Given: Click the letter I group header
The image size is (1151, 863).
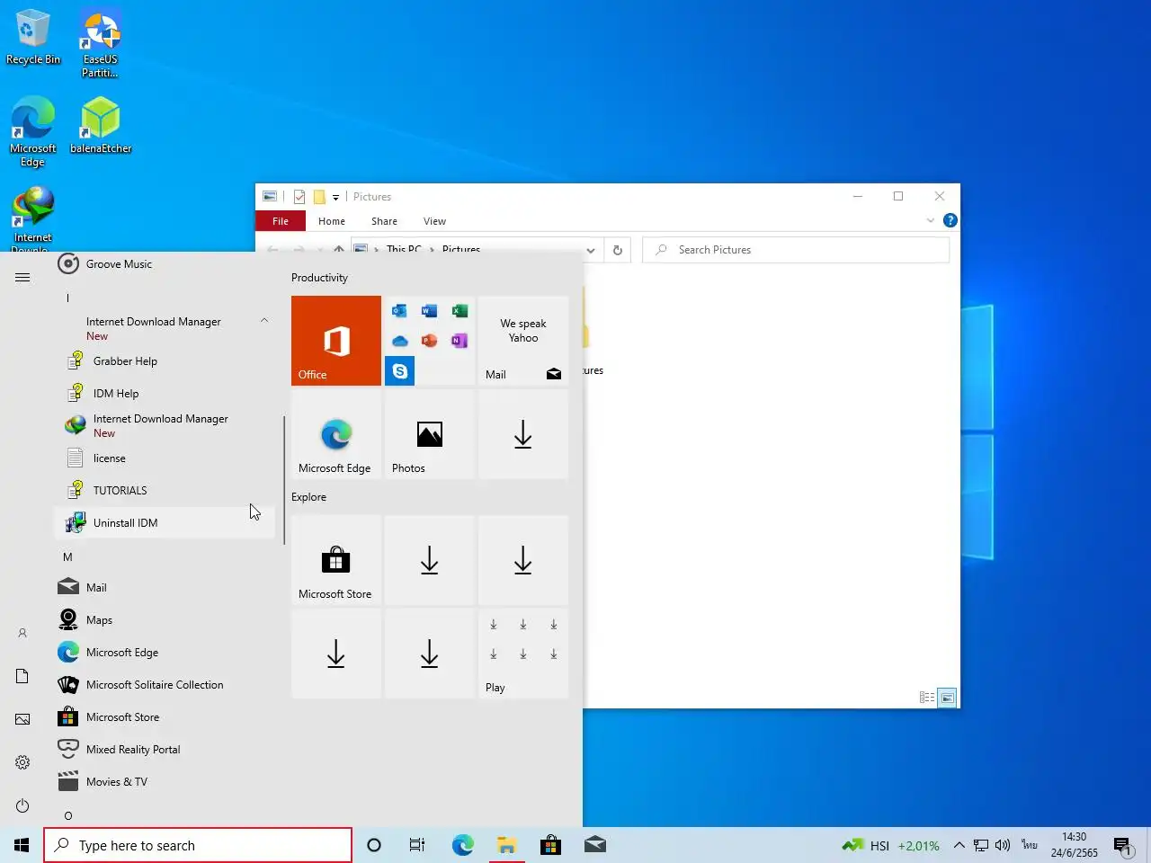Looking at the screenshot, I should 67,298.
